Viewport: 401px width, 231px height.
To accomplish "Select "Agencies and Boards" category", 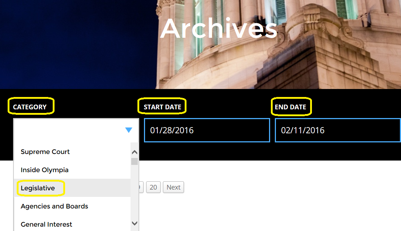I will point(54,206).
